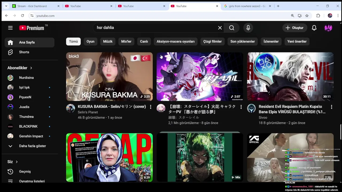Select Çizgi filmler filter chip
This screenshot has height=192, width=342.
pyautogui.click(x=213, y=41)
